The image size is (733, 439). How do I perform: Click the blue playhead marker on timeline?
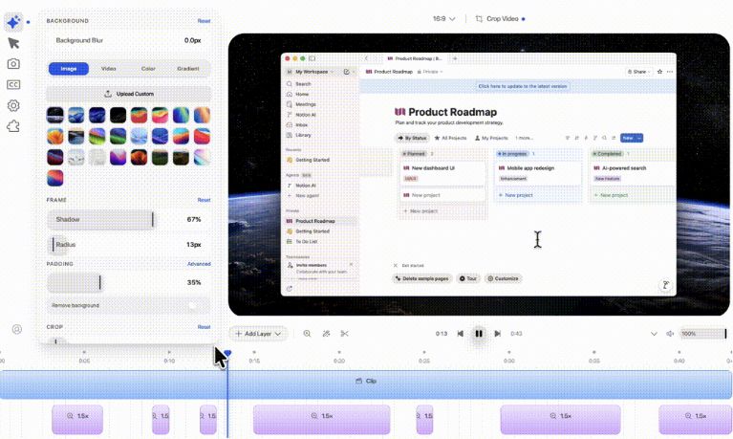coord(227,353)
